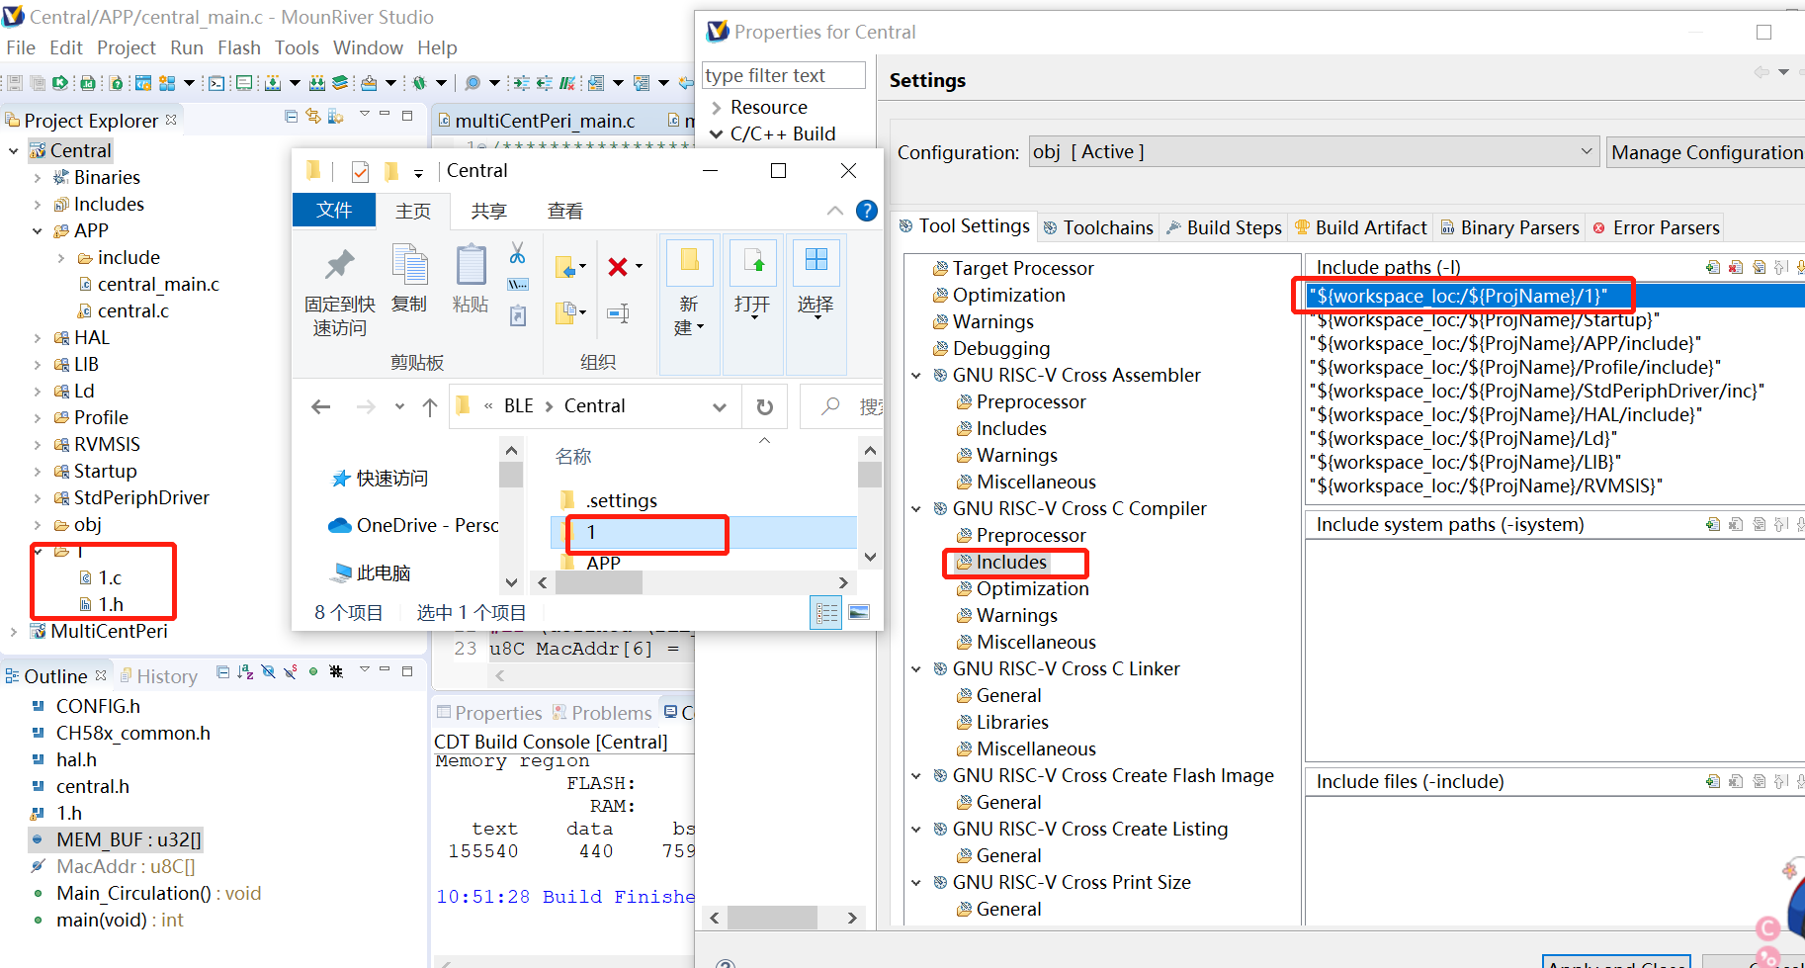Collapse the Central project tree node
The height and width of the screenshot is (968, 1805).
pos(14,150)
